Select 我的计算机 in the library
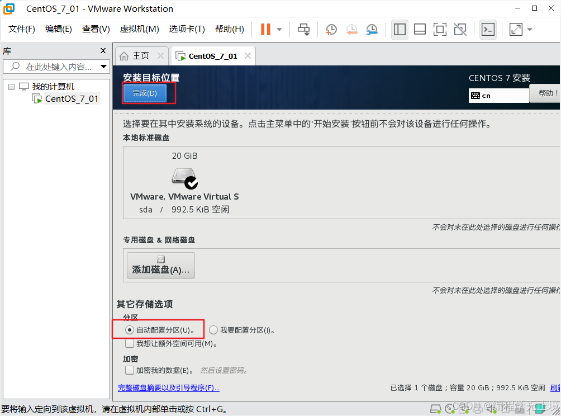 53,86
